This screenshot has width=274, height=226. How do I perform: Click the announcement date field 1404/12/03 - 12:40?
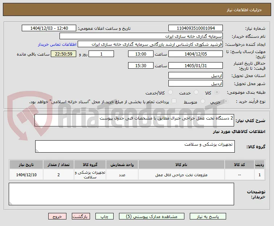click(49, 28)
